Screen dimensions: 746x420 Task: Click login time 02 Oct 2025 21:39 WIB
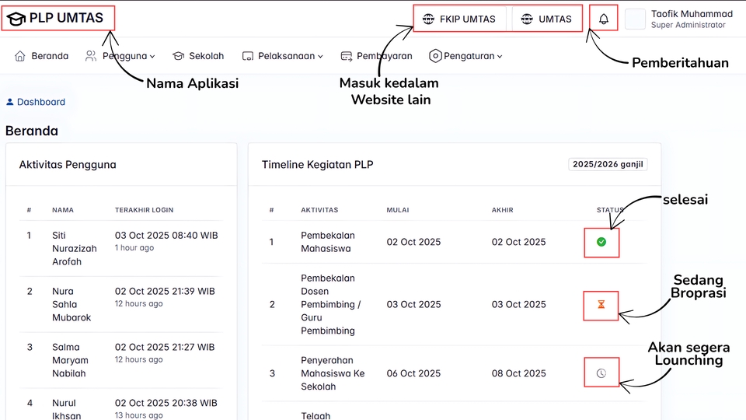click(165, 291)
